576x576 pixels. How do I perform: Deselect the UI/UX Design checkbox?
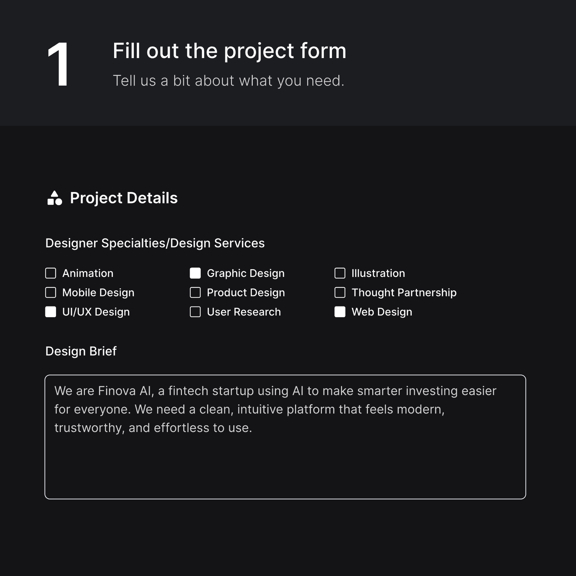[x=51, y=312]
